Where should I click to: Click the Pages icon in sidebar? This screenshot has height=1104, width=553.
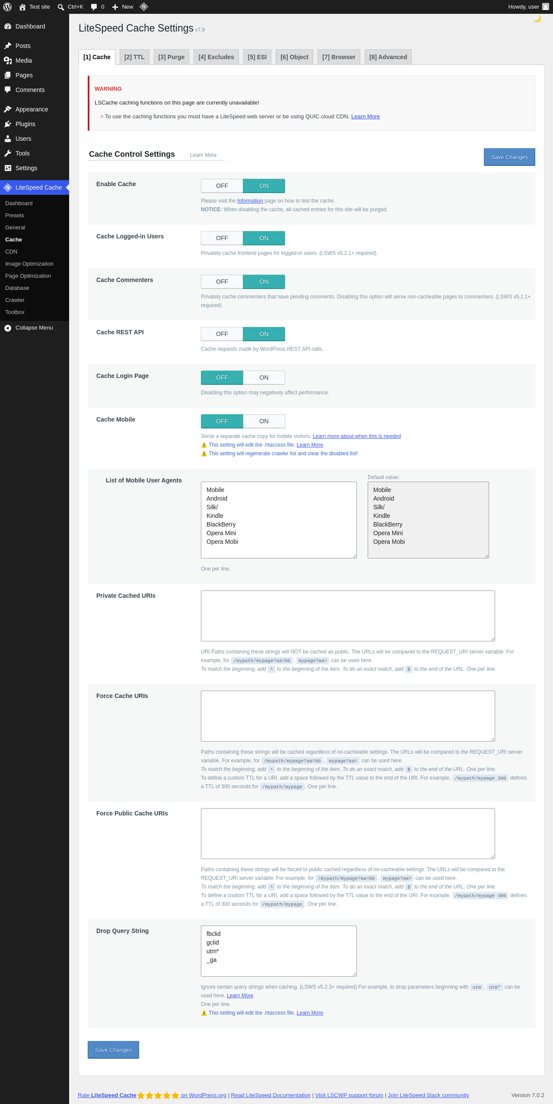(x=8, y=75)
